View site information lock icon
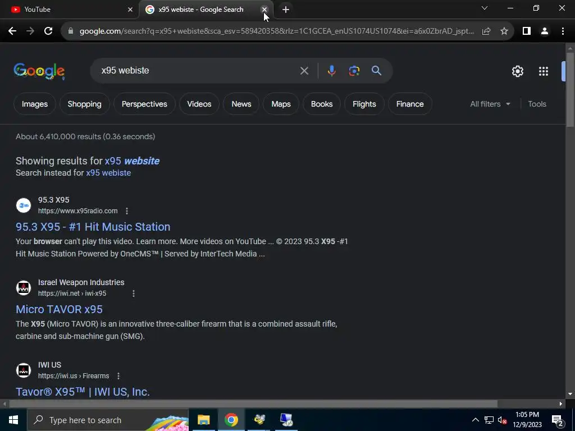 point(71,31)
